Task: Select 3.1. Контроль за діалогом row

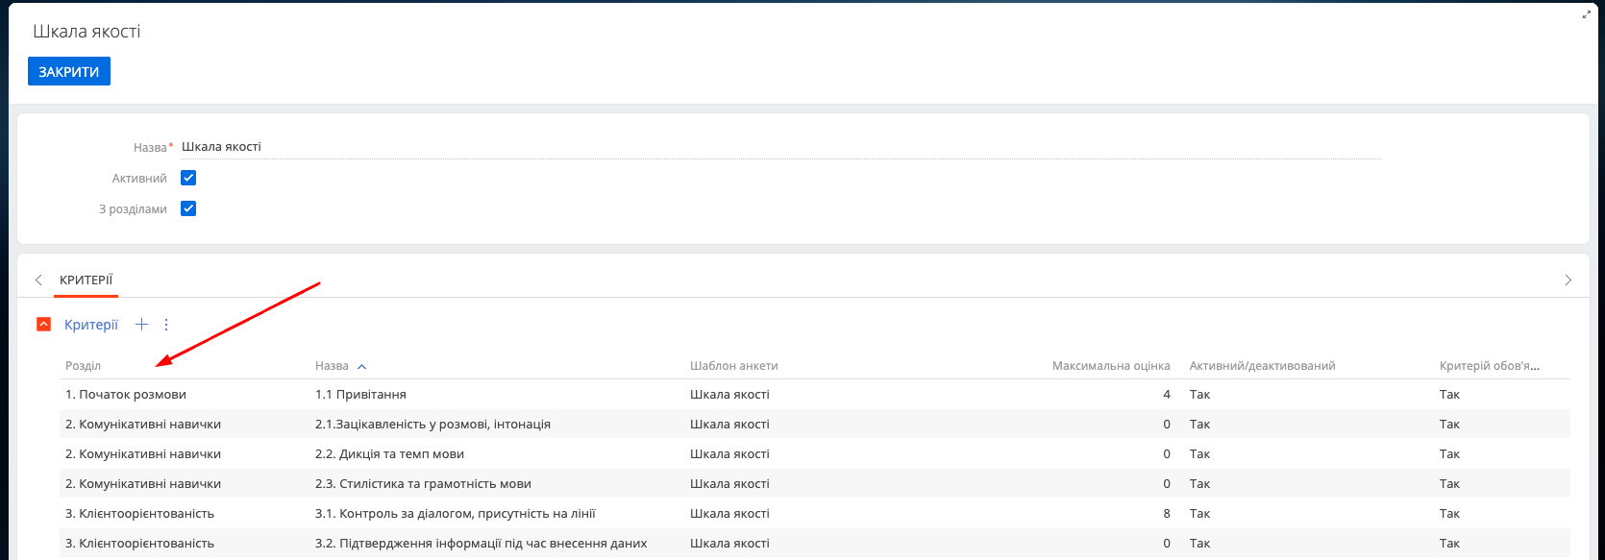Action: [815, 514]
